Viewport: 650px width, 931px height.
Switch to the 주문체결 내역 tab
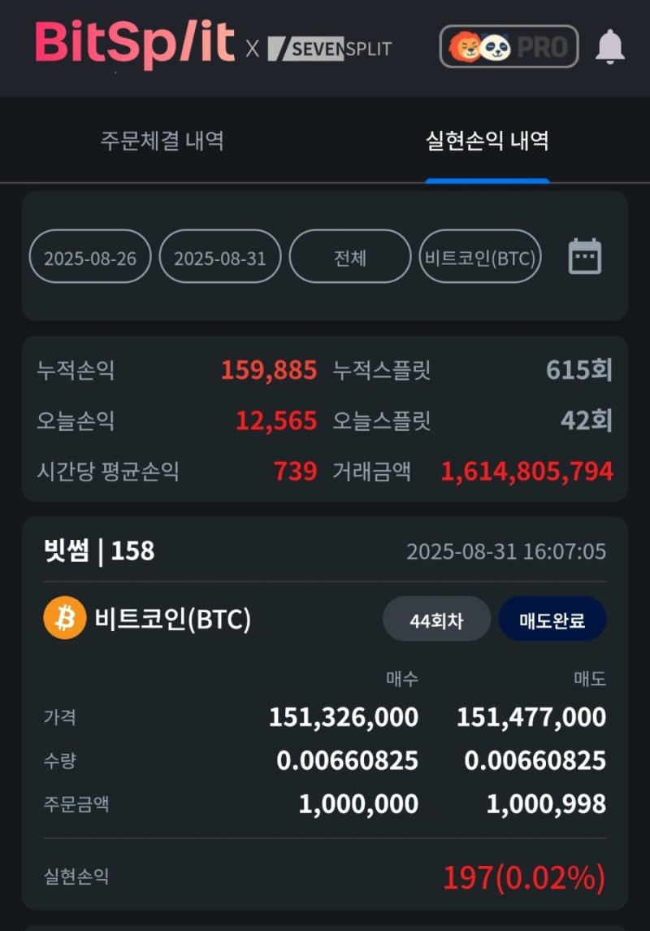click(160, 141)
